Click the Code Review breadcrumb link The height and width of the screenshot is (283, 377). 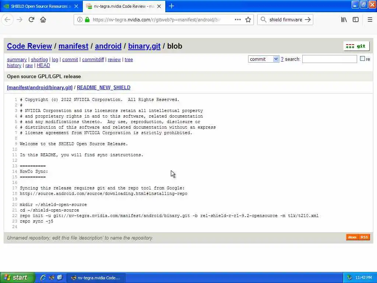tap(29, 46)
